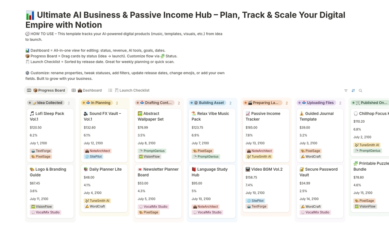Screen dimensions: 389x243
Task: Click the TextForge tag on Lofi Sleep Pack card
Action: tap(41, 151)
